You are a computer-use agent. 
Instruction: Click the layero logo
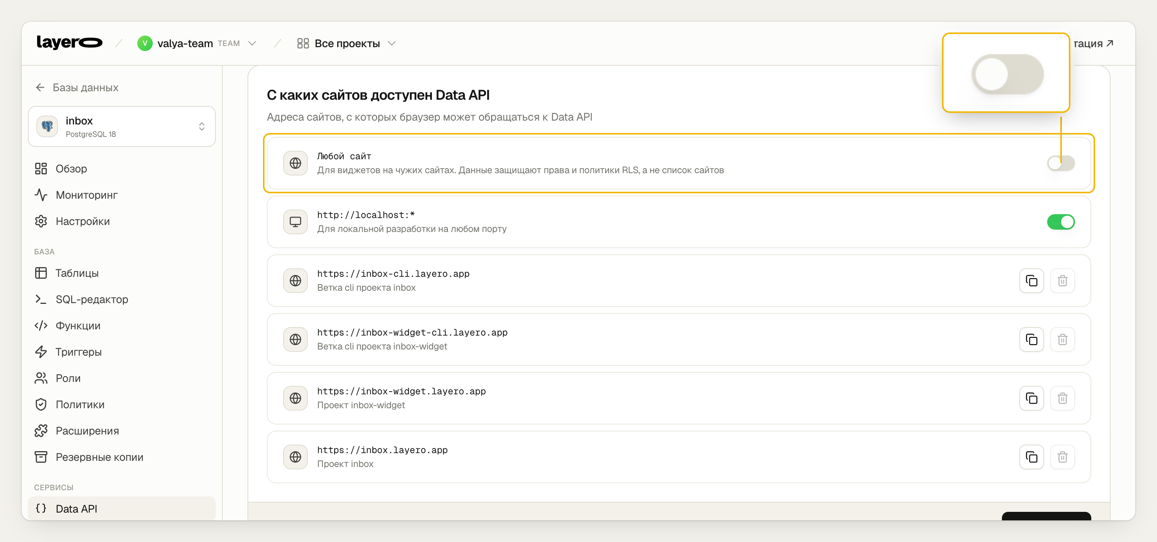coord(70,43)
